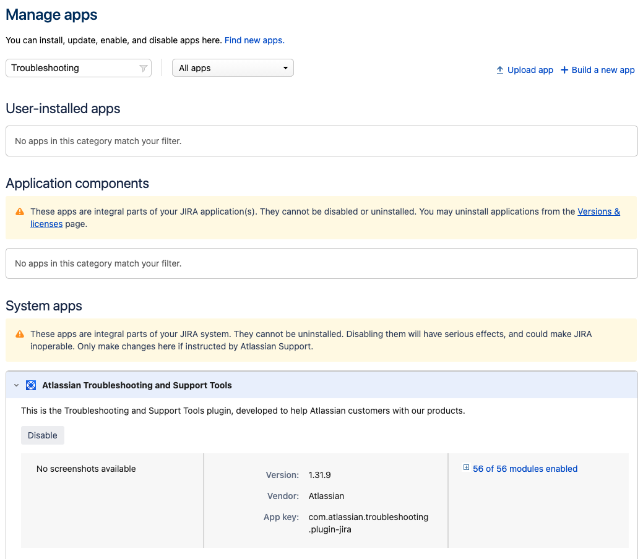Click the plus icon beside Build a new app
Image resolution: width=643 pixels, height=559 pixels.
pos(564,70)
